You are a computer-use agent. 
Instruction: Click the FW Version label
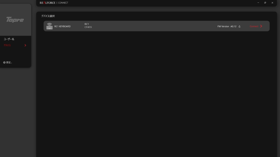223,27
